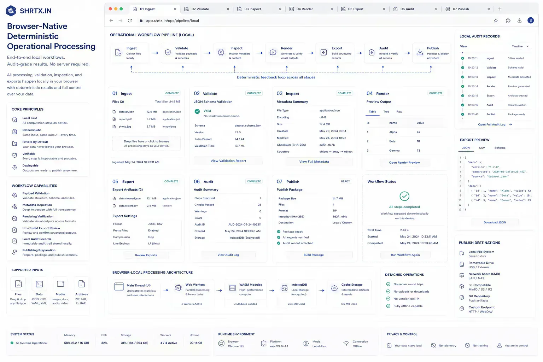Select the CSV tab in Export Preview
This screenshot has width=543, height=362.
pyautogui.click(x=482, y=148)
